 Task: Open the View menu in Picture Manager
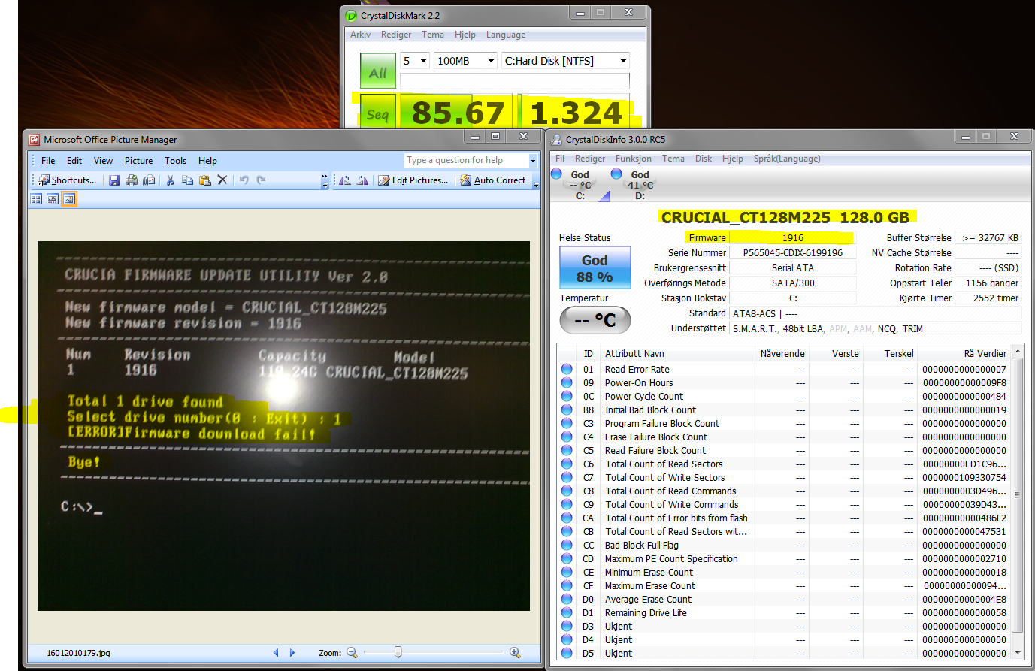[x=103, y=161]
